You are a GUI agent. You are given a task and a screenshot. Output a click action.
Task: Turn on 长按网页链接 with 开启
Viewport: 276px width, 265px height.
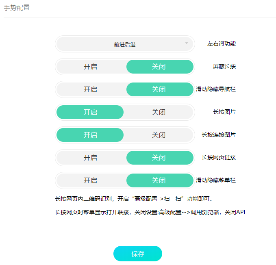click(x=90, y=158)
